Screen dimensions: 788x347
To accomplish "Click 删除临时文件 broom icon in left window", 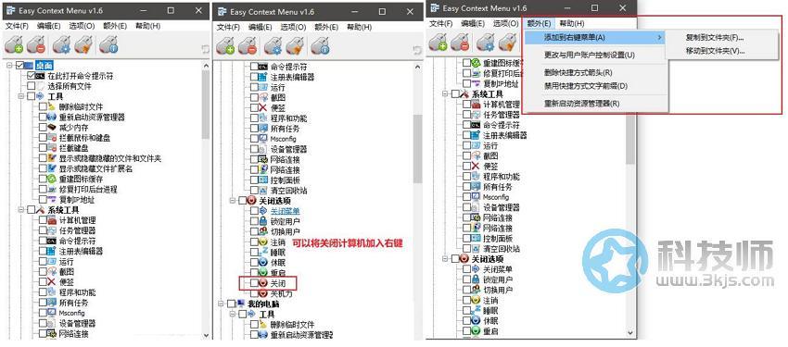I will (x=53, y=106).
